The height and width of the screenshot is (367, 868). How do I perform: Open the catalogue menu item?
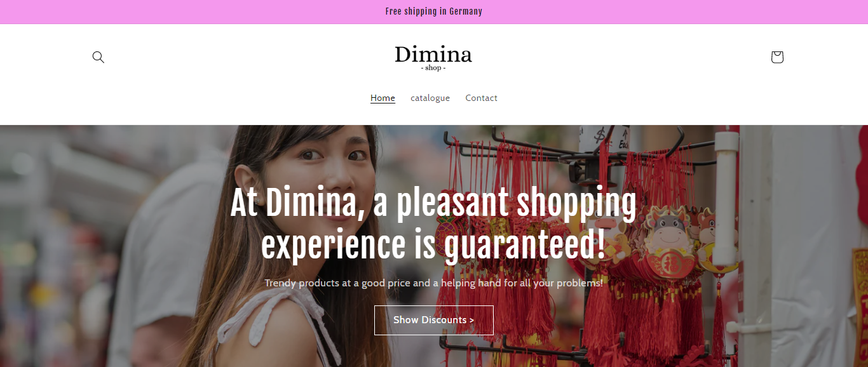[430, 98]
